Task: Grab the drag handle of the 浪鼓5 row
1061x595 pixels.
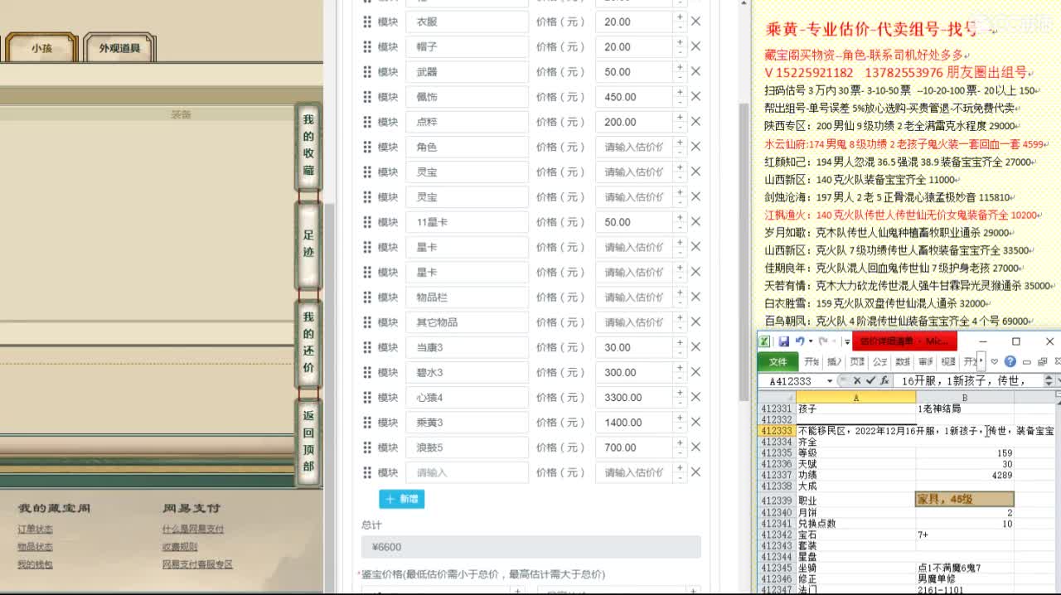Action: tap(367, 447)
